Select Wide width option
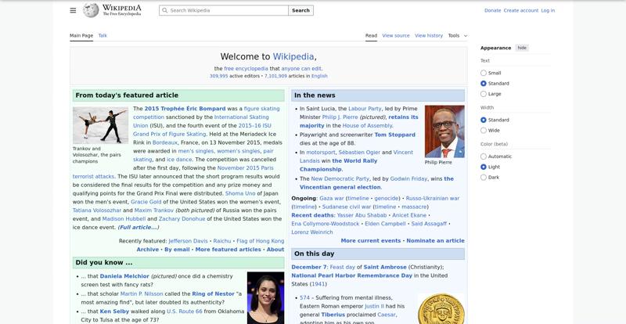The height and width of the screenshot is (324, 626). pos(484,131)
